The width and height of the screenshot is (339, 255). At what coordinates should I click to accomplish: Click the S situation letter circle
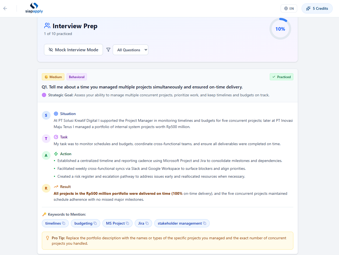46,115
